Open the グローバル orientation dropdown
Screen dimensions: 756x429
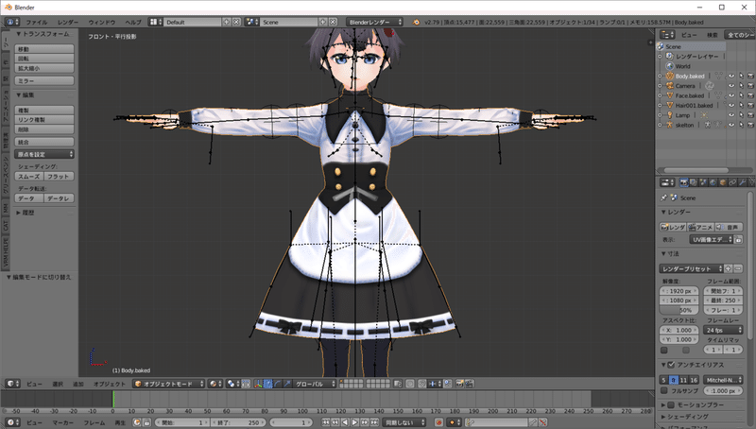pyautogui.click(x=315, y=384)
